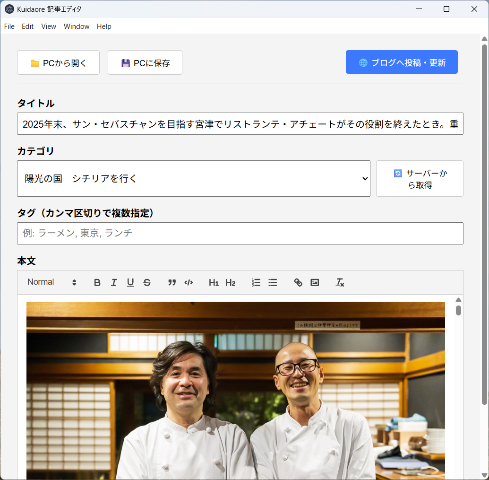Insert a code block

click(x=189, y=282)
